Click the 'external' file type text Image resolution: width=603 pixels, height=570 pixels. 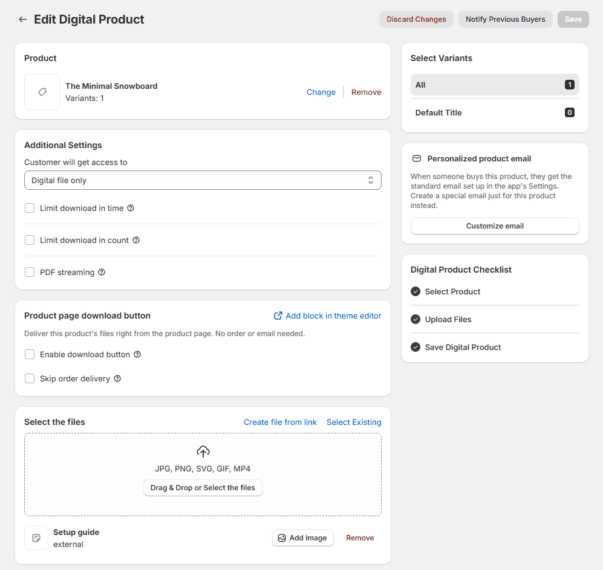click(x=68, y=544)
